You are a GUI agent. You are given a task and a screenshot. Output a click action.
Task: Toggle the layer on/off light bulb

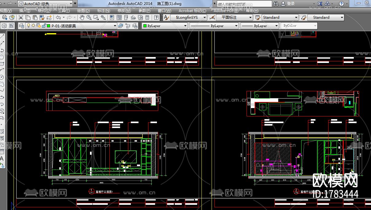(x=29, y=25)
